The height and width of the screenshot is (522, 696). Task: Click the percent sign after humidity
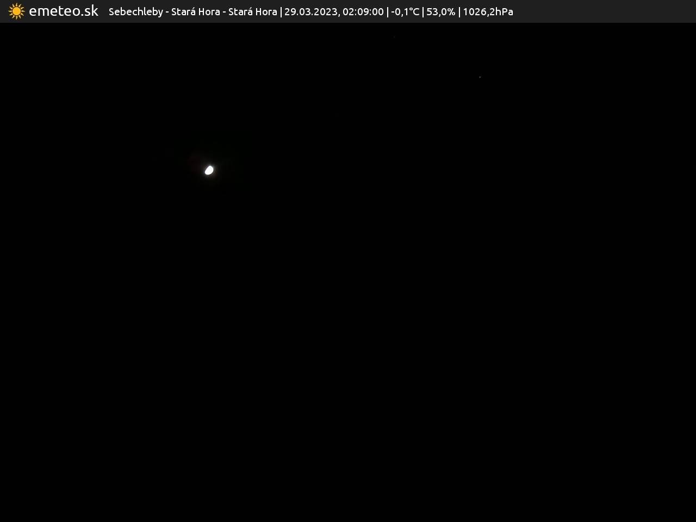451,12
